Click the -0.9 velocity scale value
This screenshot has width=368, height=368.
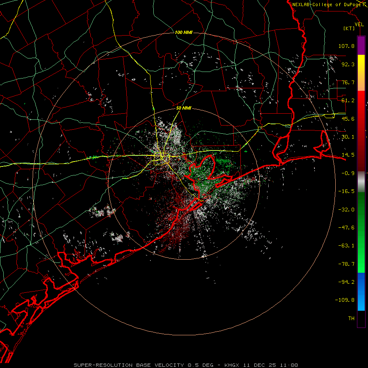click(348, 173)
